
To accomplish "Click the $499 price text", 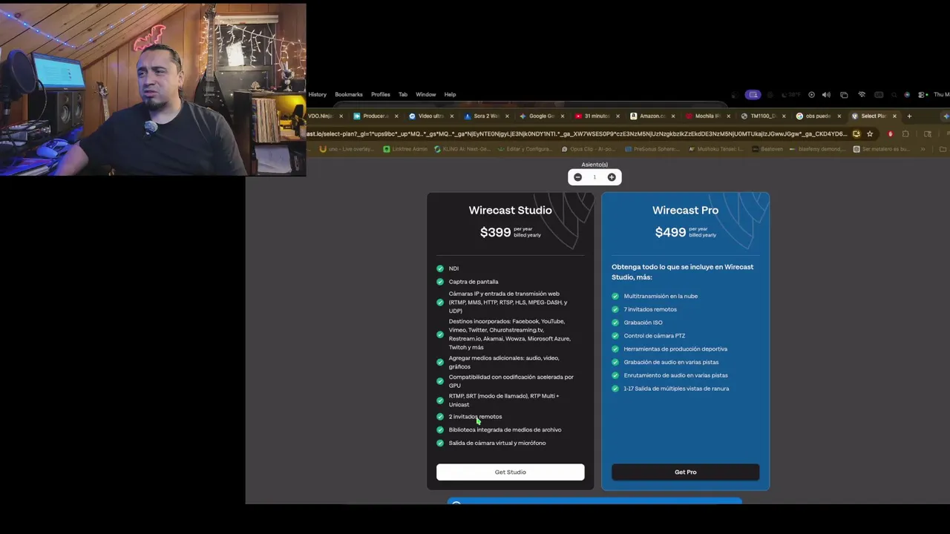I will click(670, 232).
